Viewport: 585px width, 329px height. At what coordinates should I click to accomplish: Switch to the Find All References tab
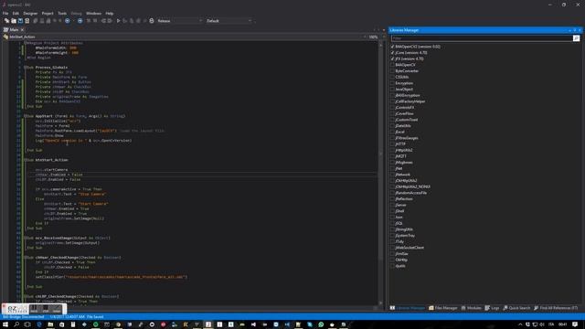point(556,308)
